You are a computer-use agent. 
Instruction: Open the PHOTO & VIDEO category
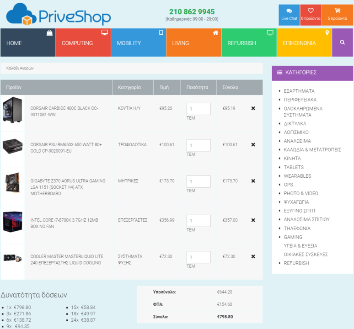(x=301, y=193)
